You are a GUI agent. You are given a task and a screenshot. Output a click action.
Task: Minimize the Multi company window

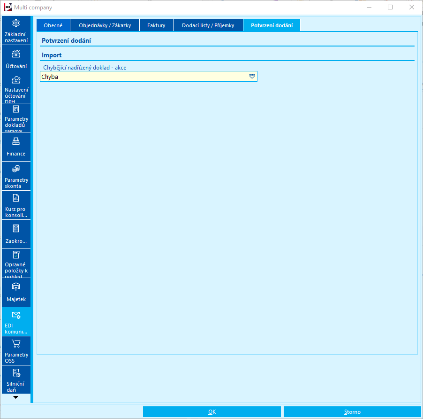[369, 8]
